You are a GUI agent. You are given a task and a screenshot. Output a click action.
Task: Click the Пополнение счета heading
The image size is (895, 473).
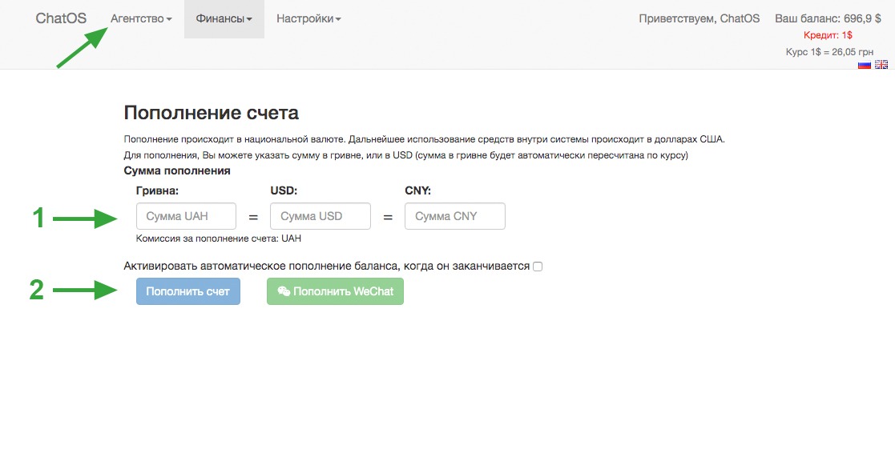point(212,113)
